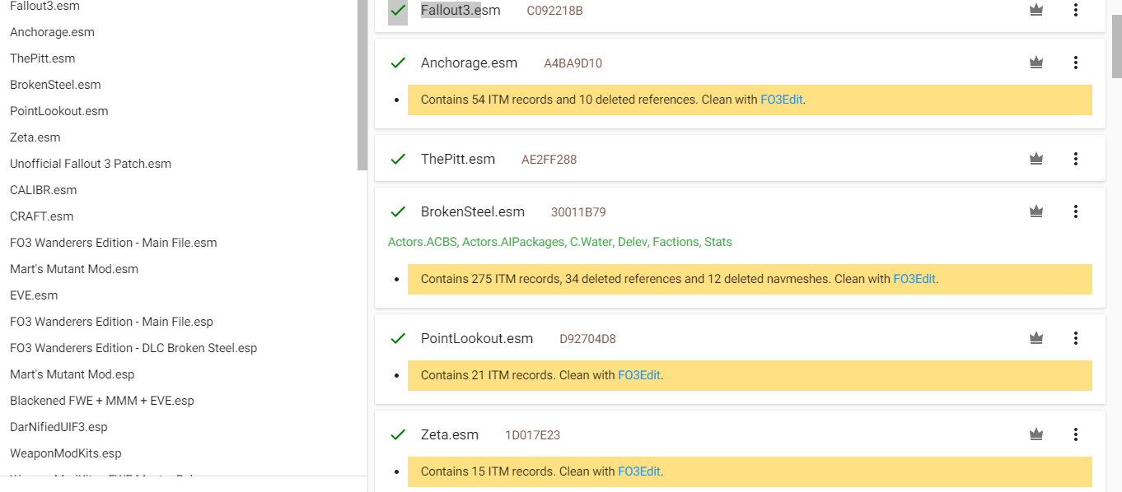The height and width of the screenshot is (492, 1122).
Task: Click the crown icon on Fallout3.esm card
Action: tap(1036, 10)
